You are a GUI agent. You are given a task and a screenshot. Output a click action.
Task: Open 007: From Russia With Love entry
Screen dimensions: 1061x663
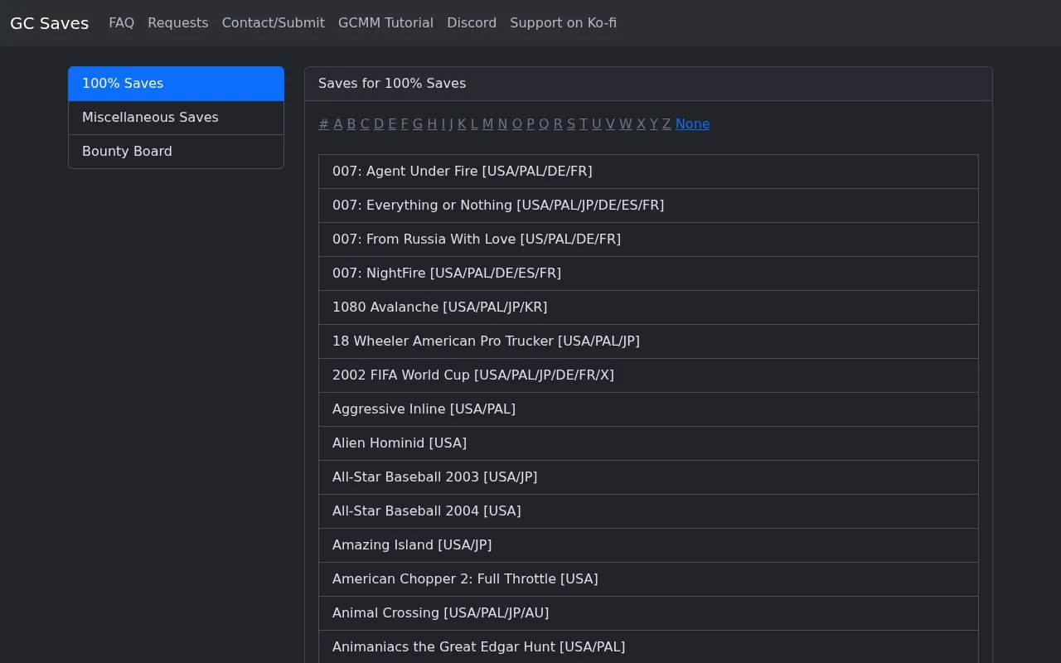648,240
